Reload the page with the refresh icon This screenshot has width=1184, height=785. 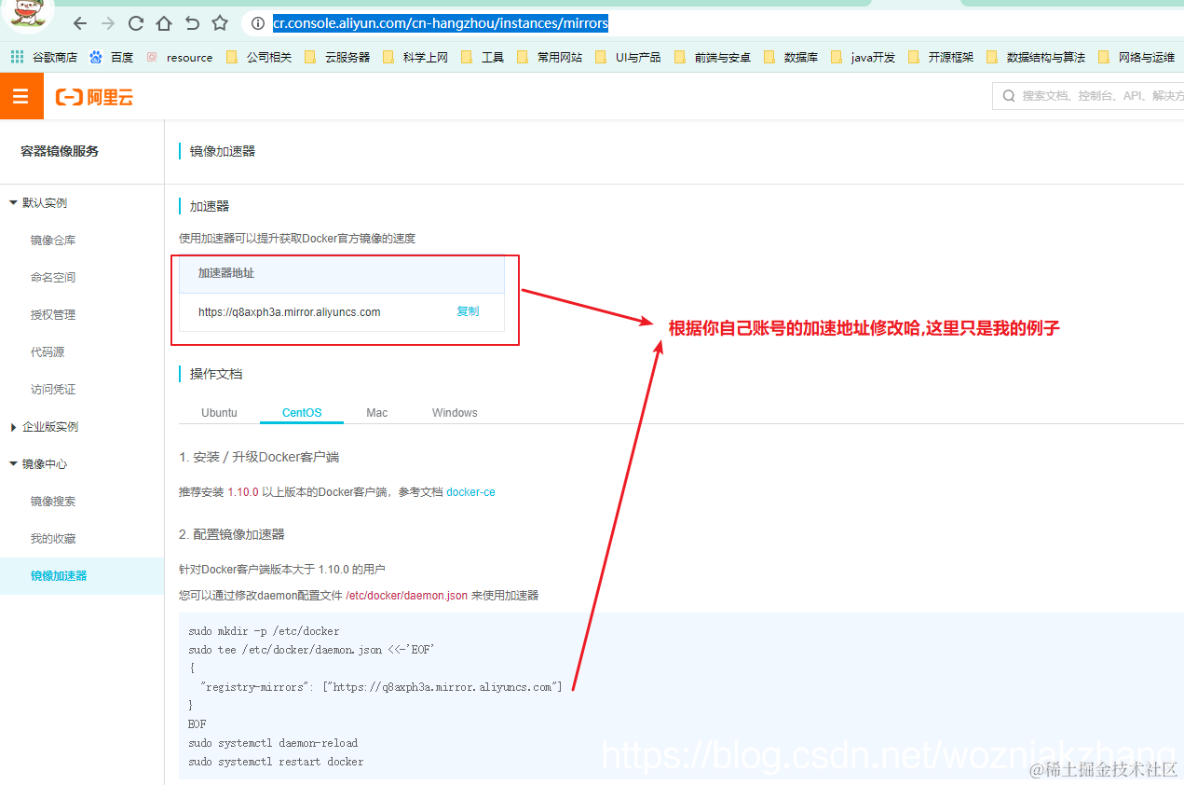click(136, 23)
